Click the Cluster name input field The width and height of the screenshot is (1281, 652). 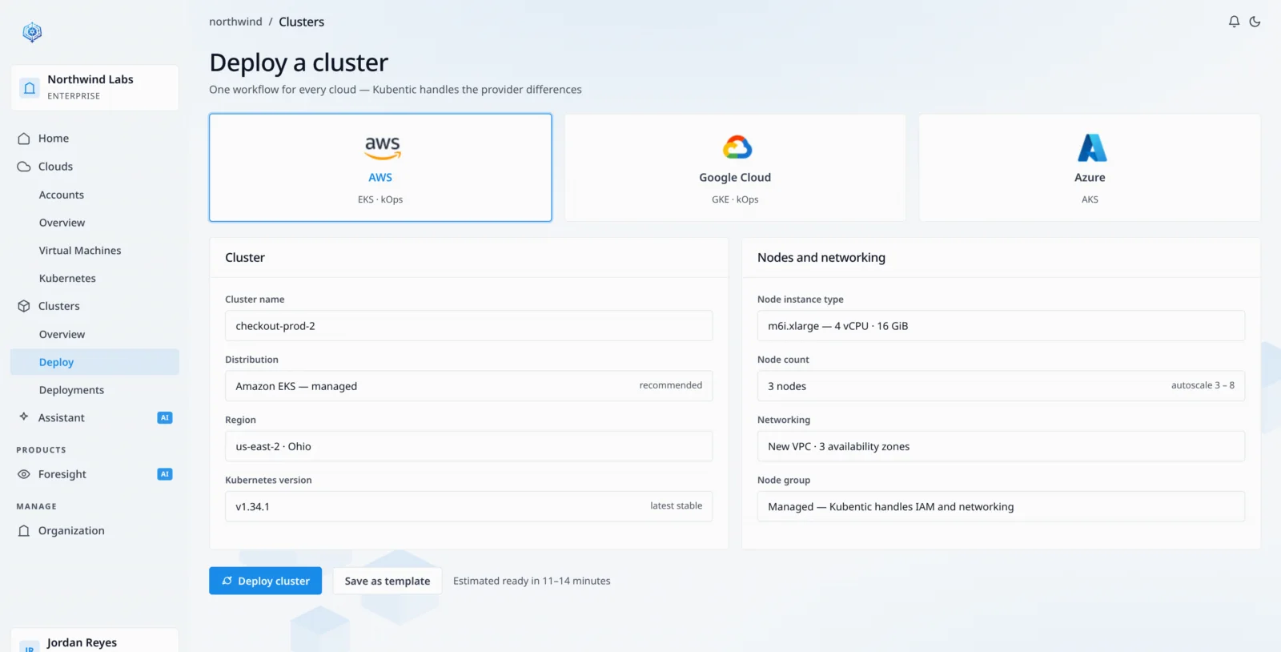click(468, 326)
